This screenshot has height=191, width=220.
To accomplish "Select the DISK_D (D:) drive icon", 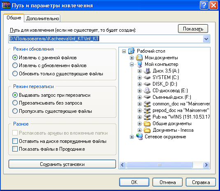I will point(147,84).
